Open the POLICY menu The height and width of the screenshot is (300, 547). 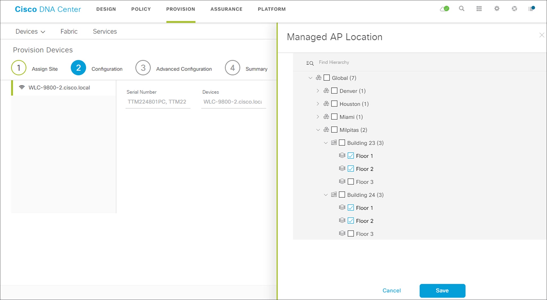pyautogui.click(x=141, y=9)
